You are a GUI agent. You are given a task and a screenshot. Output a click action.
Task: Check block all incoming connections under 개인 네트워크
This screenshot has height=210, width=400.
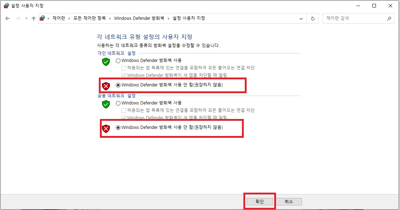coord(124,68)
